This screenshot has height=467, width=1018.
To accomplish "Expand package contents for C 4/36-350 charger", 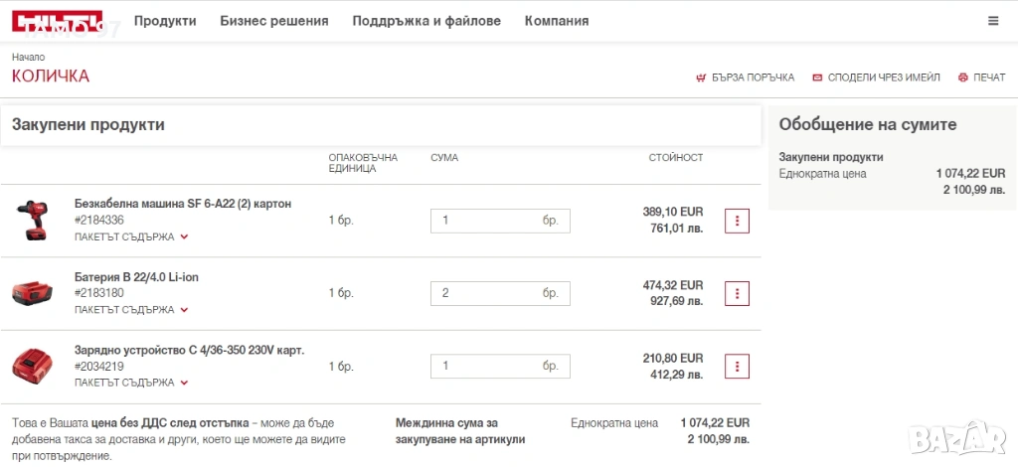I will pyautogui.click(x=131, y=383).
